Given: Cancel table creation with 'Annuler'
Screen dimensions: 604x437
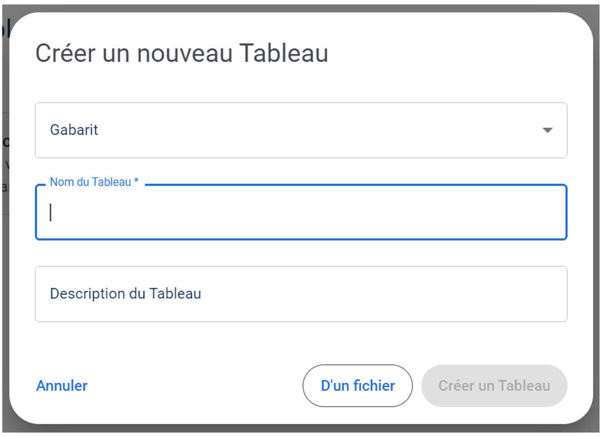Looking at the screenshot, I should (62, 386).
